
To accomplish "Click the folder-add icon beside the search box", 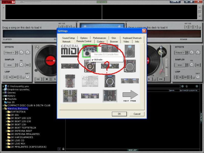I will [x=186, y=86].
